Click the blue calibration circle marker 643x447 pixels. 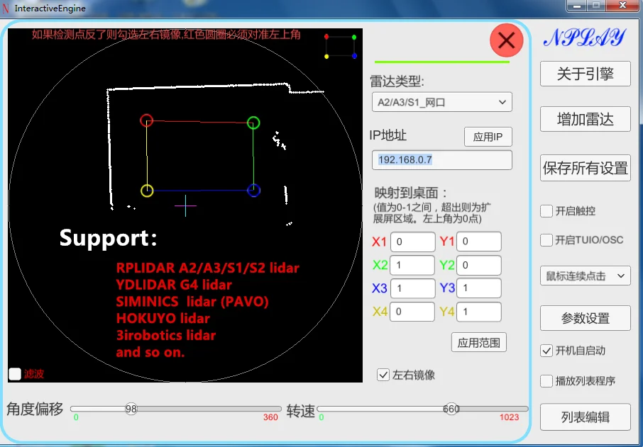tap(253, 190)
